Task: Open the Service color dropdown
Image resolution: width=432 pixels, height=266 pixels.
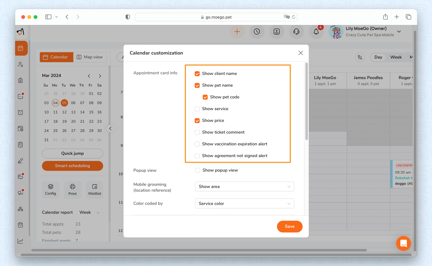Action: click(244, 203)
